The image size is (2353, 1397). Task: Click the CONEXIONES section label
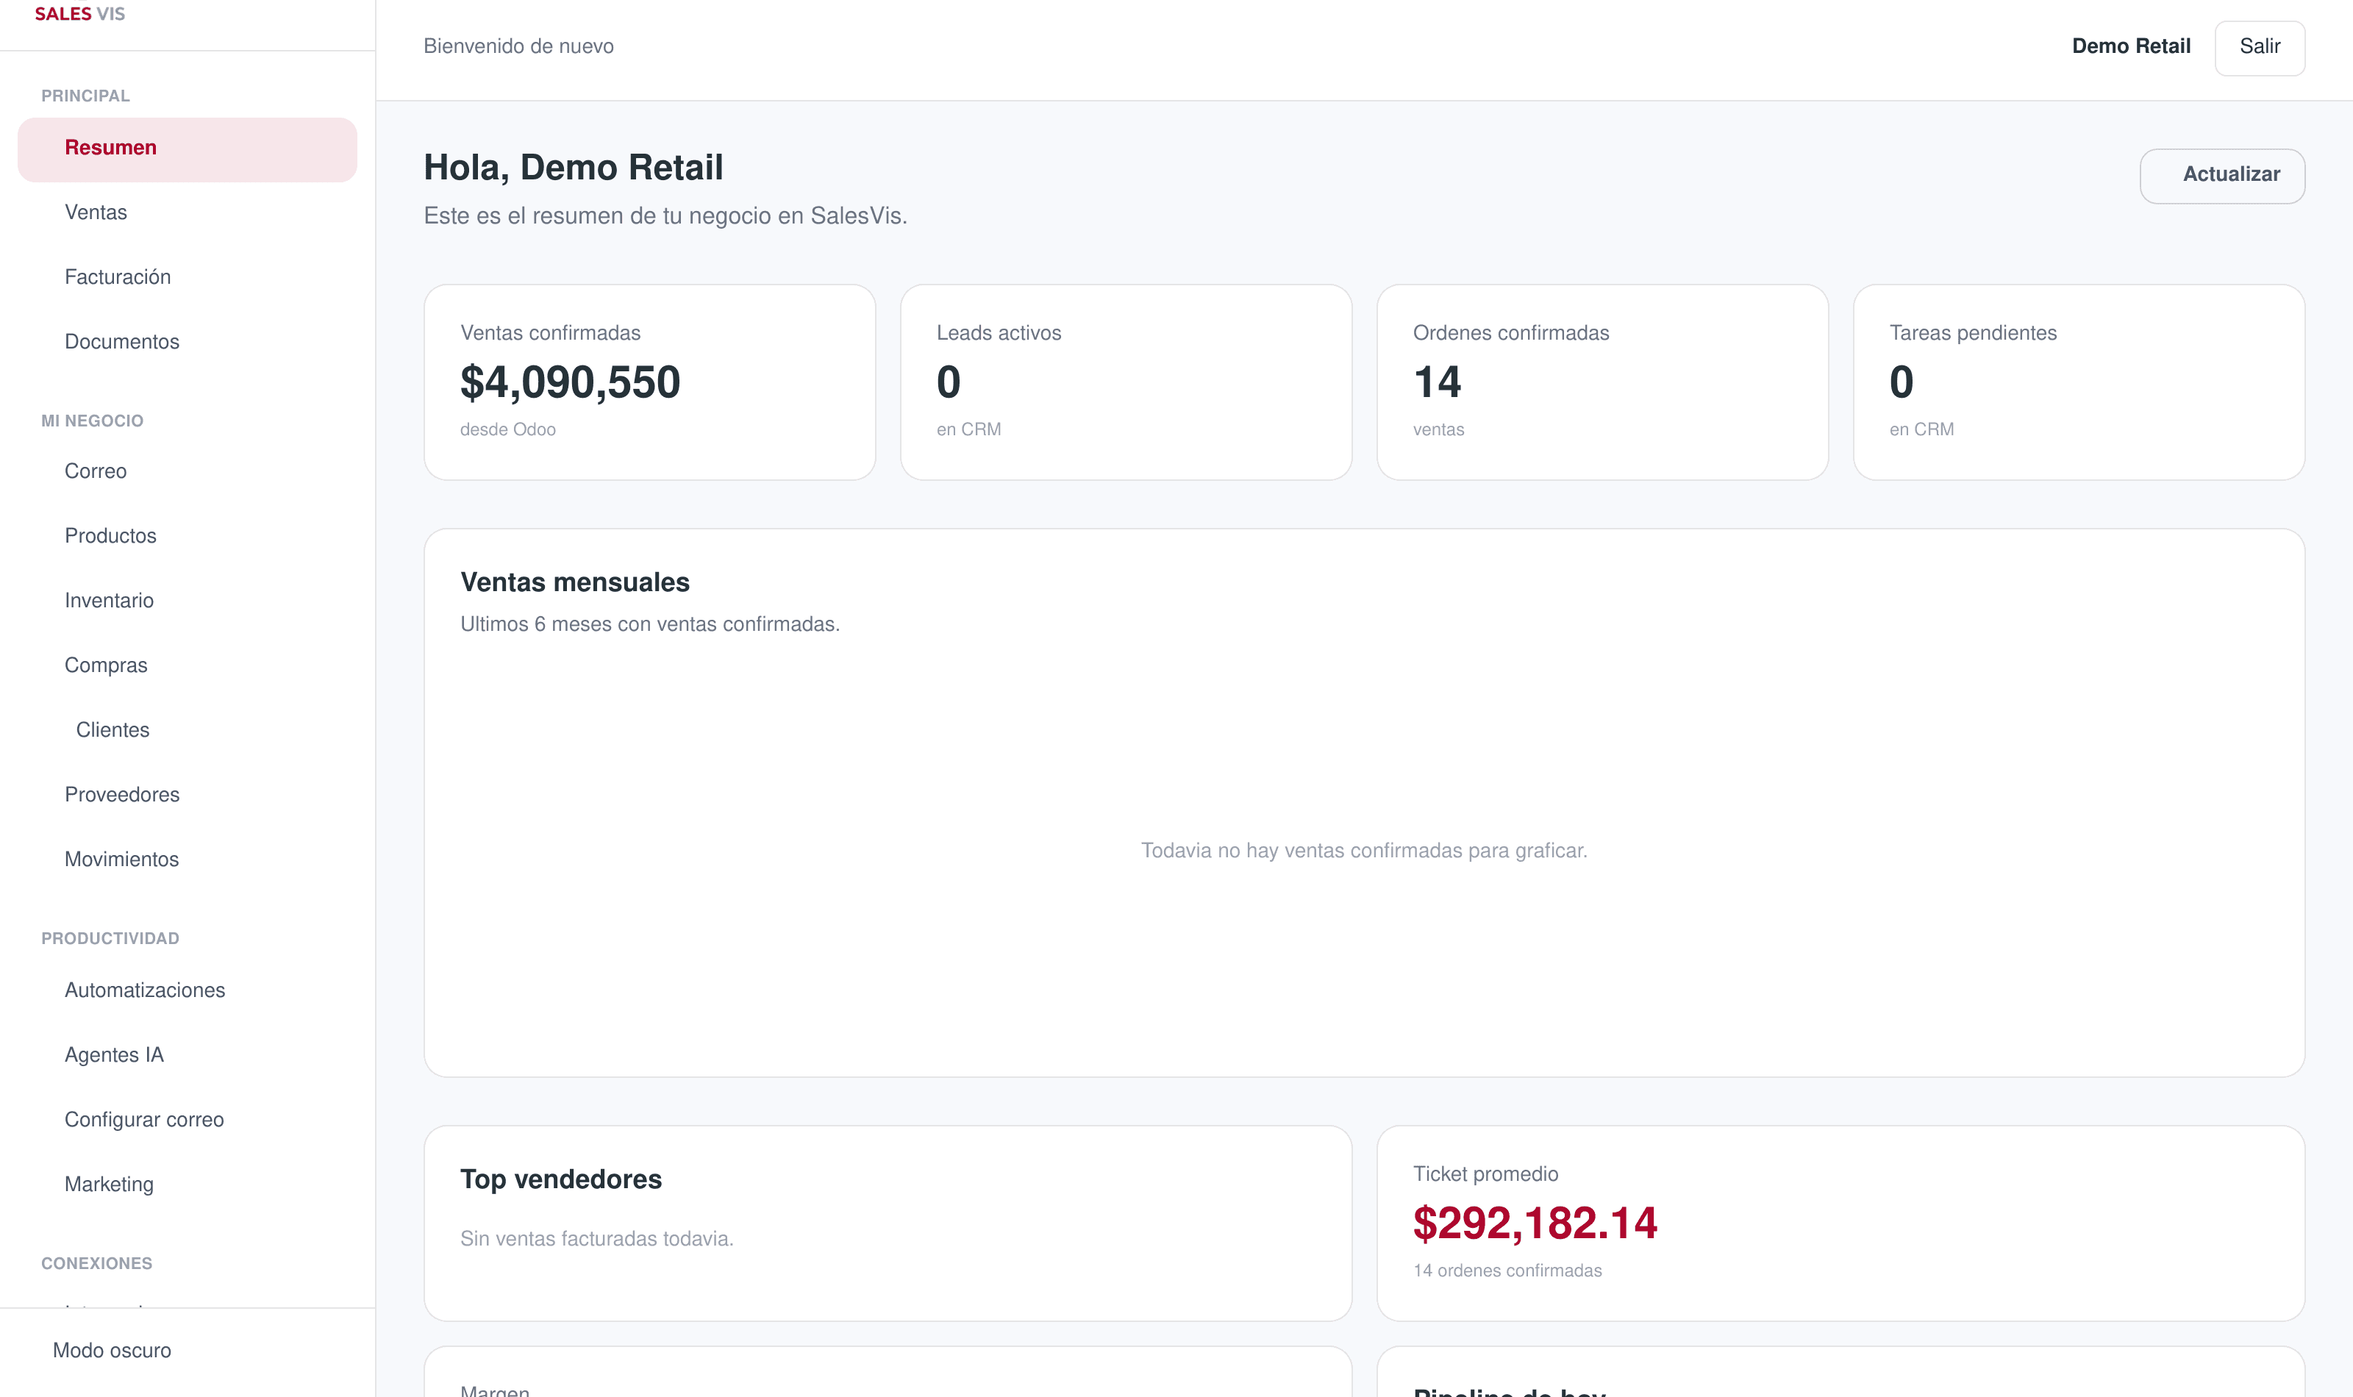(97, 1263)
